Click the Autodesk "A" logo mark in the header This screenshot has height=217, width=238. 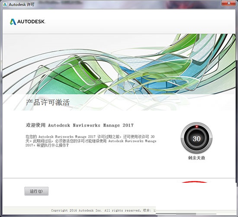(13, 22)
